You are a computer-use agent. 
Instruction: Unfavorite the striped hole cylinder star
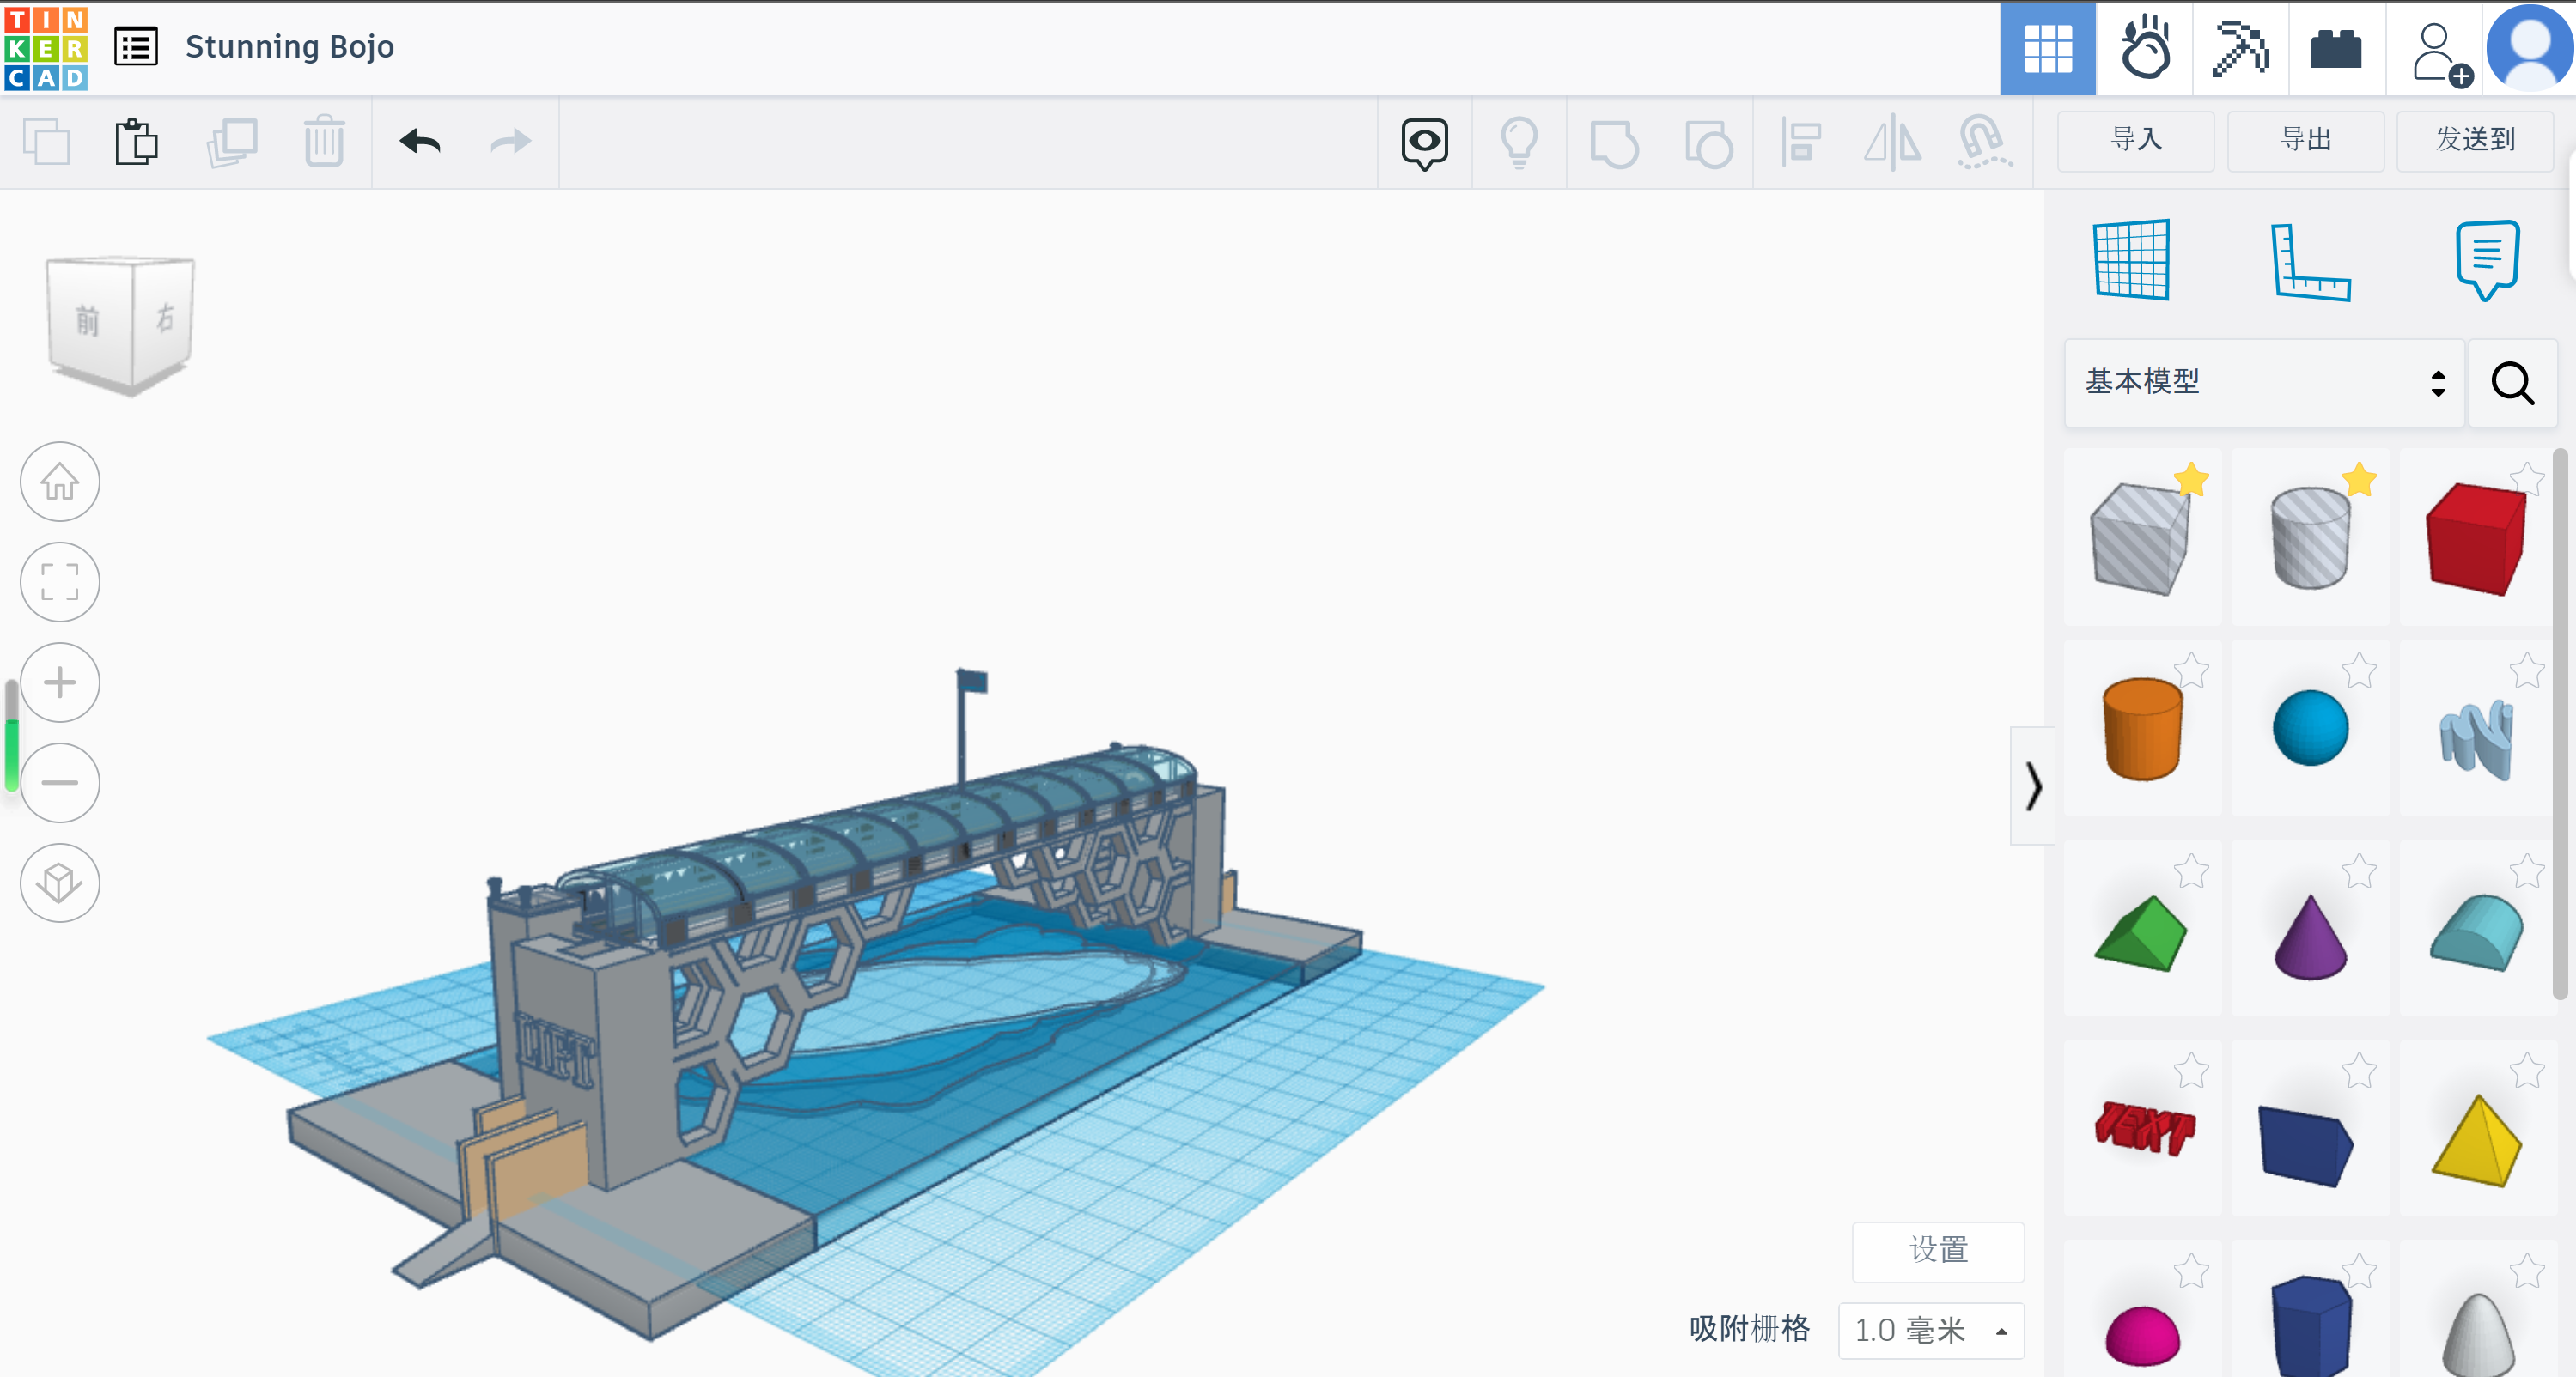pyautogui.click(x=2359, y=480)
